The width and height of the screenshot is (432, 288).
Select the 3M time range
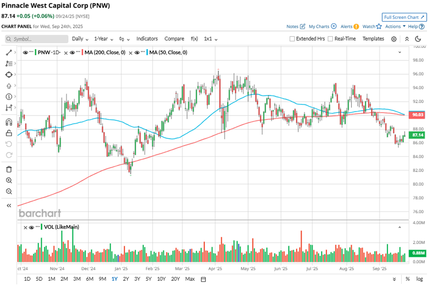coord(77,279)
